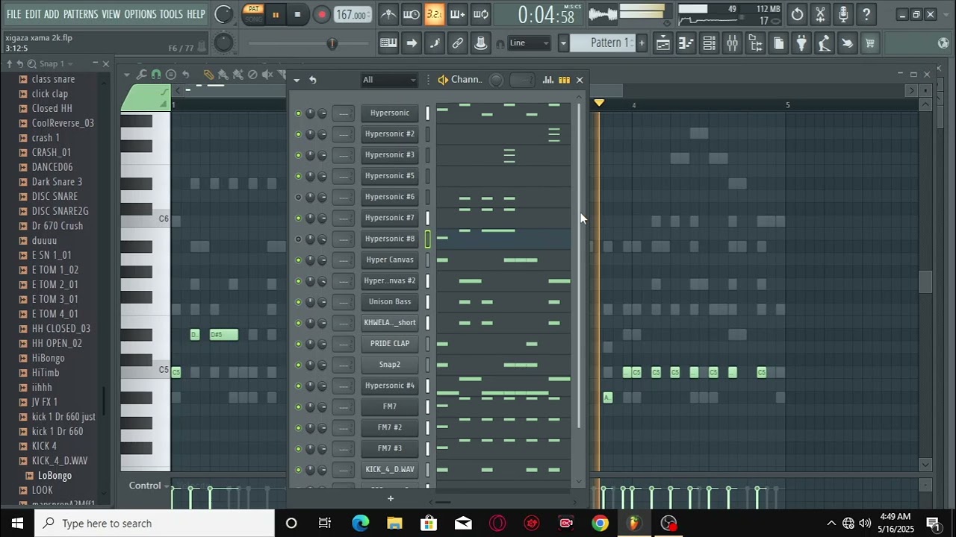Image resolution: width=956 pixels, height=537 pixels.
Task: Expand the Control lane label
Action: (x=145, y=486)
